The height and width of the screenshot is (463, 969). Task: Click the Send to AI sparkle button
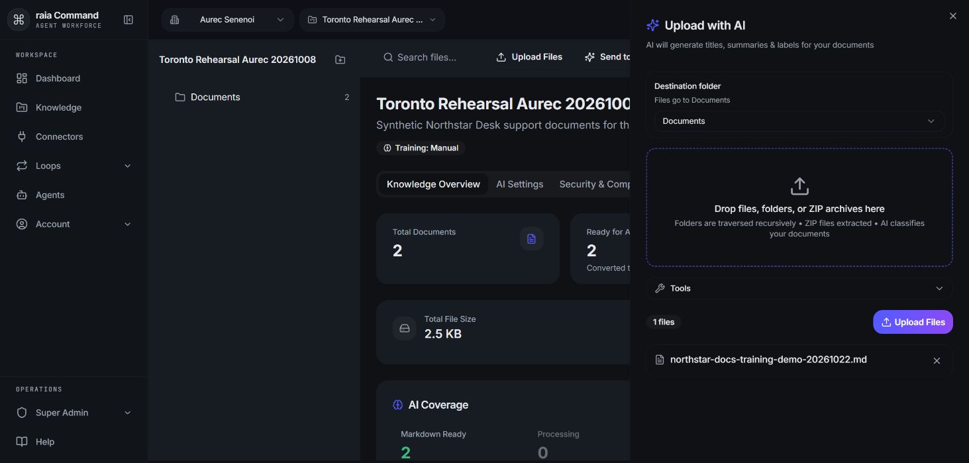pyautogui.click(x=607, y=57)
